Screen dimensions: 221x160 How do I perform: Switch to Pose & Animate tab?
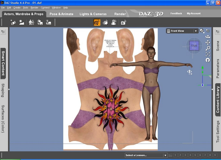pos(61,14)
